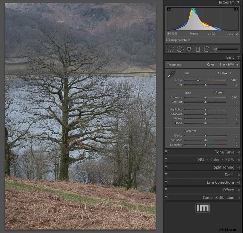Select the Red Eye Correction tool

tap(189, 49)
